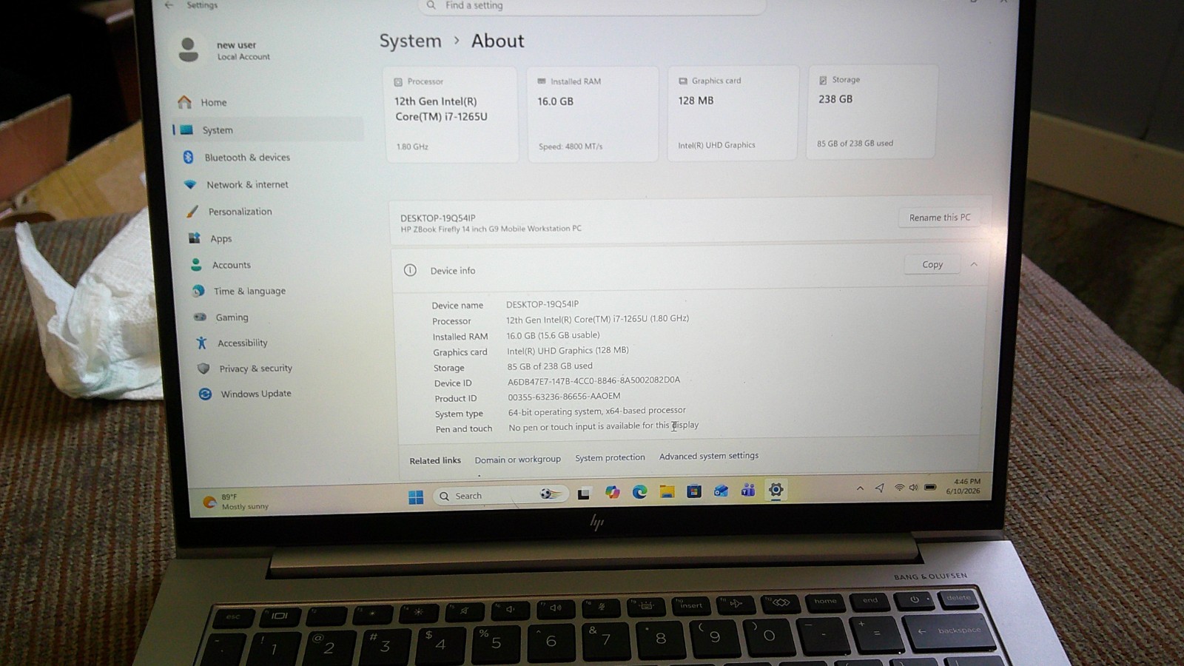Click the System breadcrumb link
Image resolution: width=1184 pixels, height=666 pixels.
[x=410, y=41]
